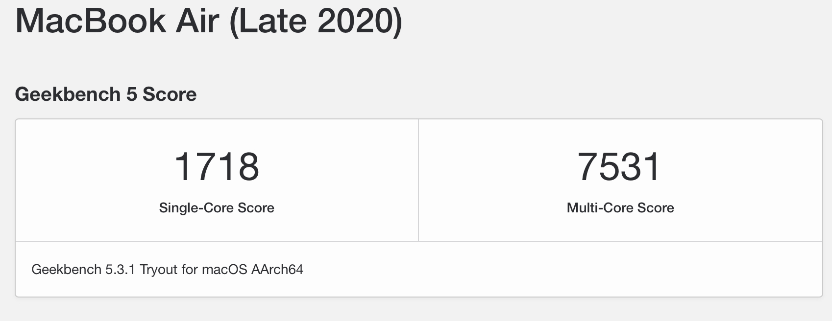Click the Geekbench 5 Score heading
The width and height of the screenshot is (832, 321).
[x=105, y=94]
